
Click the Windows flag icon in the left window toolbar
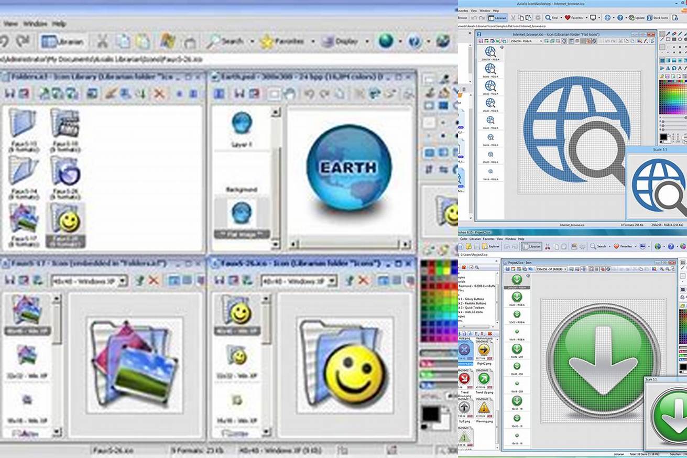tap(168, 41)
